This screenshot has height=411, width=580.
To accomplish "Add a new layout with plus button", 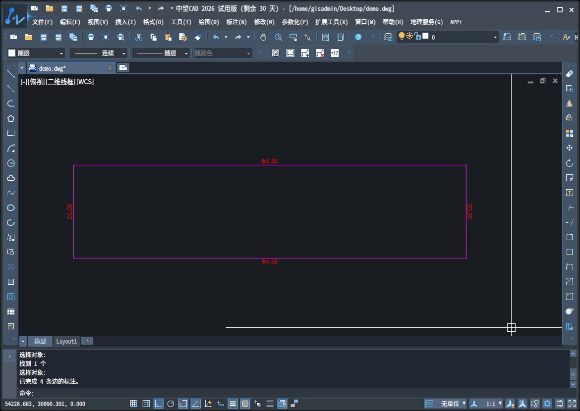I will [87, 341].
